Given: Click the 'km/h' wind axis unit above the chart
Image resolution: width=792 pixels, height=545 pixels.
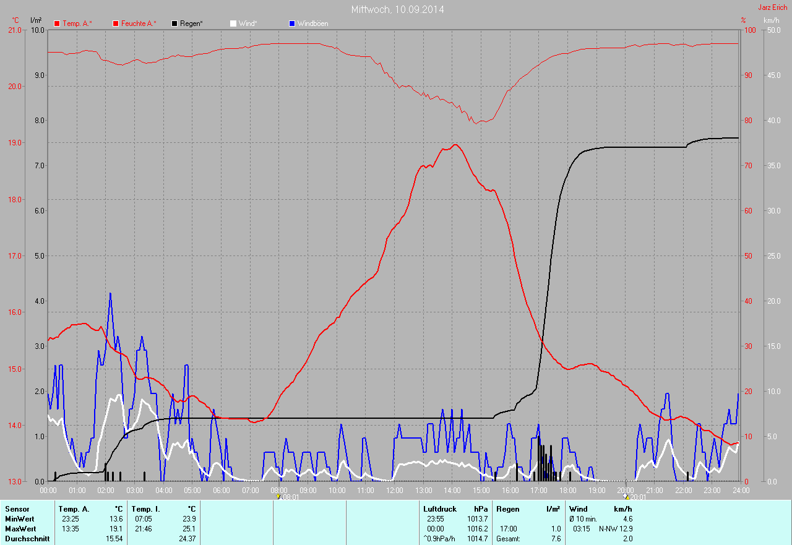Looking at the screenshot, I should tap(772, 20).
